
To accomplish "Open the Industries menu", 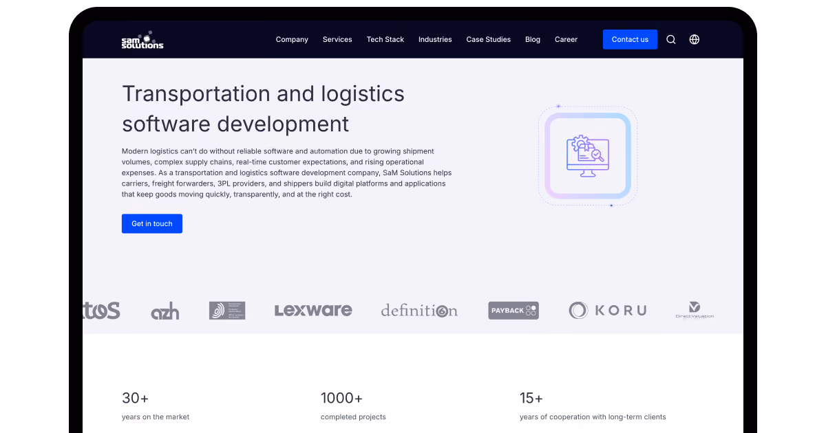I will (x=435, y=40).
